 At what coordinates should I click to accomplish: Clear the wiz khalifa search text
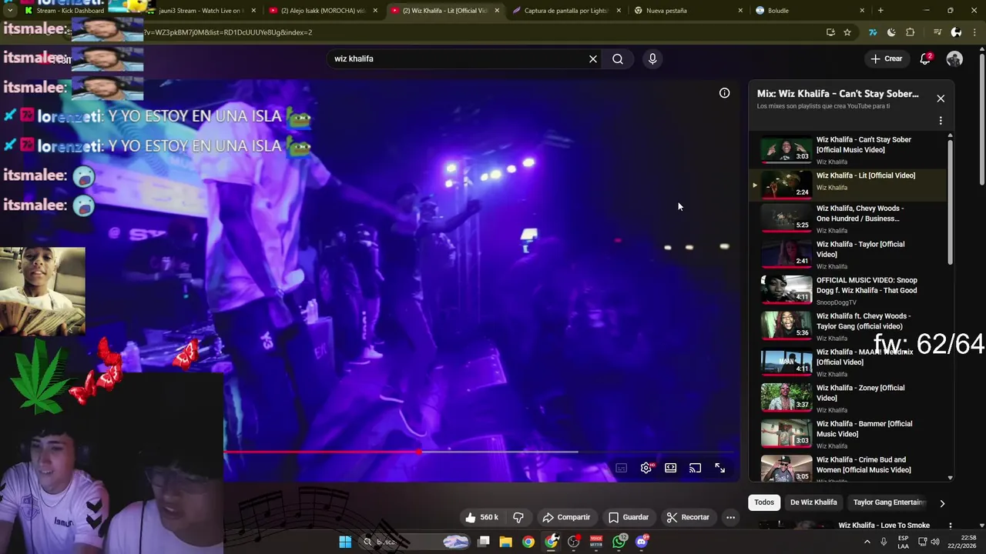pos(593,59)
